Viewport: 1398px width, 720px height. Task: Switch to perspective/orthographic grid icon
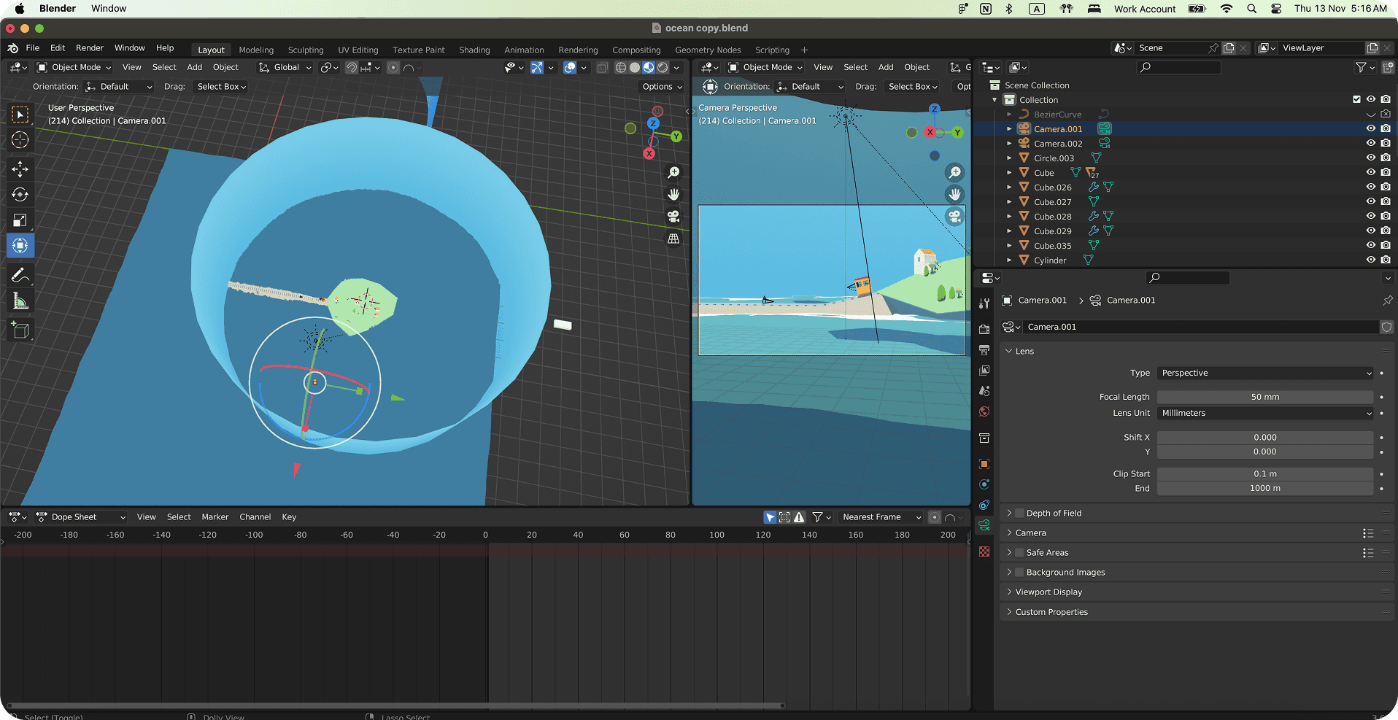tap(673, 239)
